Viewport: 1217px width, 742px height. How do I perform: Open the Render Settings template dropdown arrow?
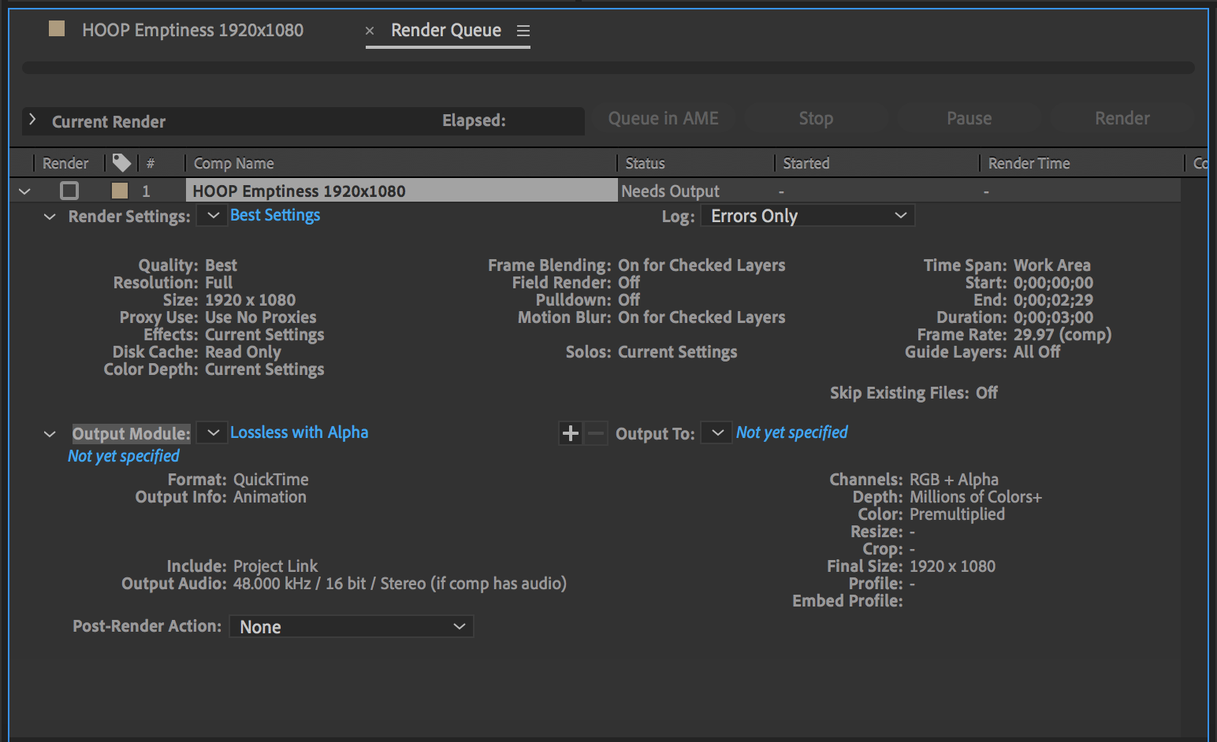[211, 214]
